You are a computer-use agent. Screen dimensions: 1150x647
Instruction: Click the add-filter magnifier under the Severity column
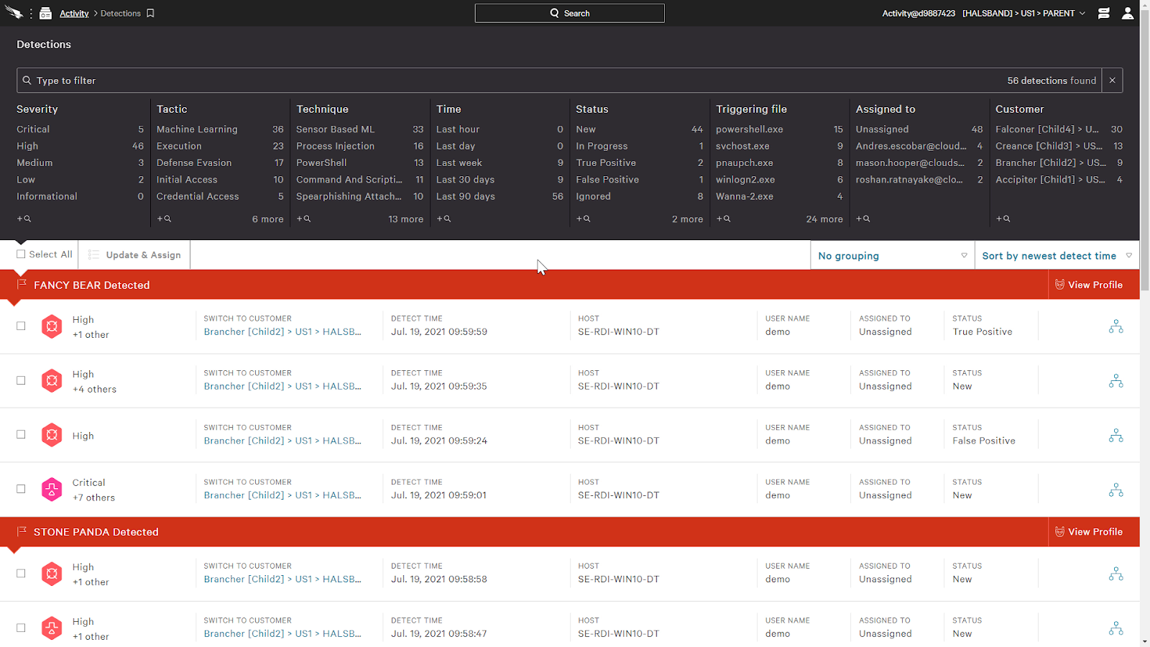(24, 219)
